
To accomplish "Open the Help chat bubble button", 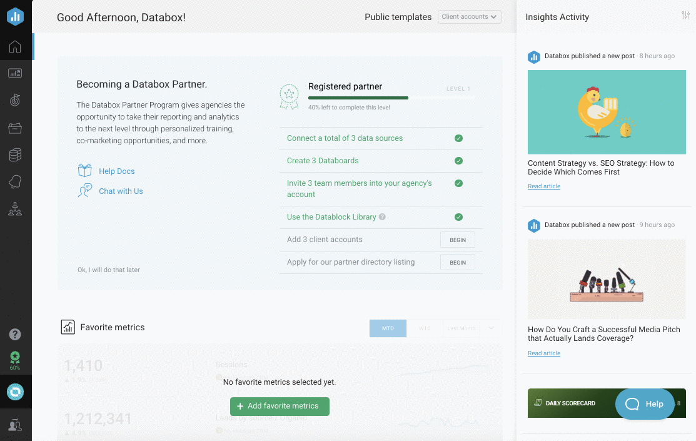I will point(645,403).
